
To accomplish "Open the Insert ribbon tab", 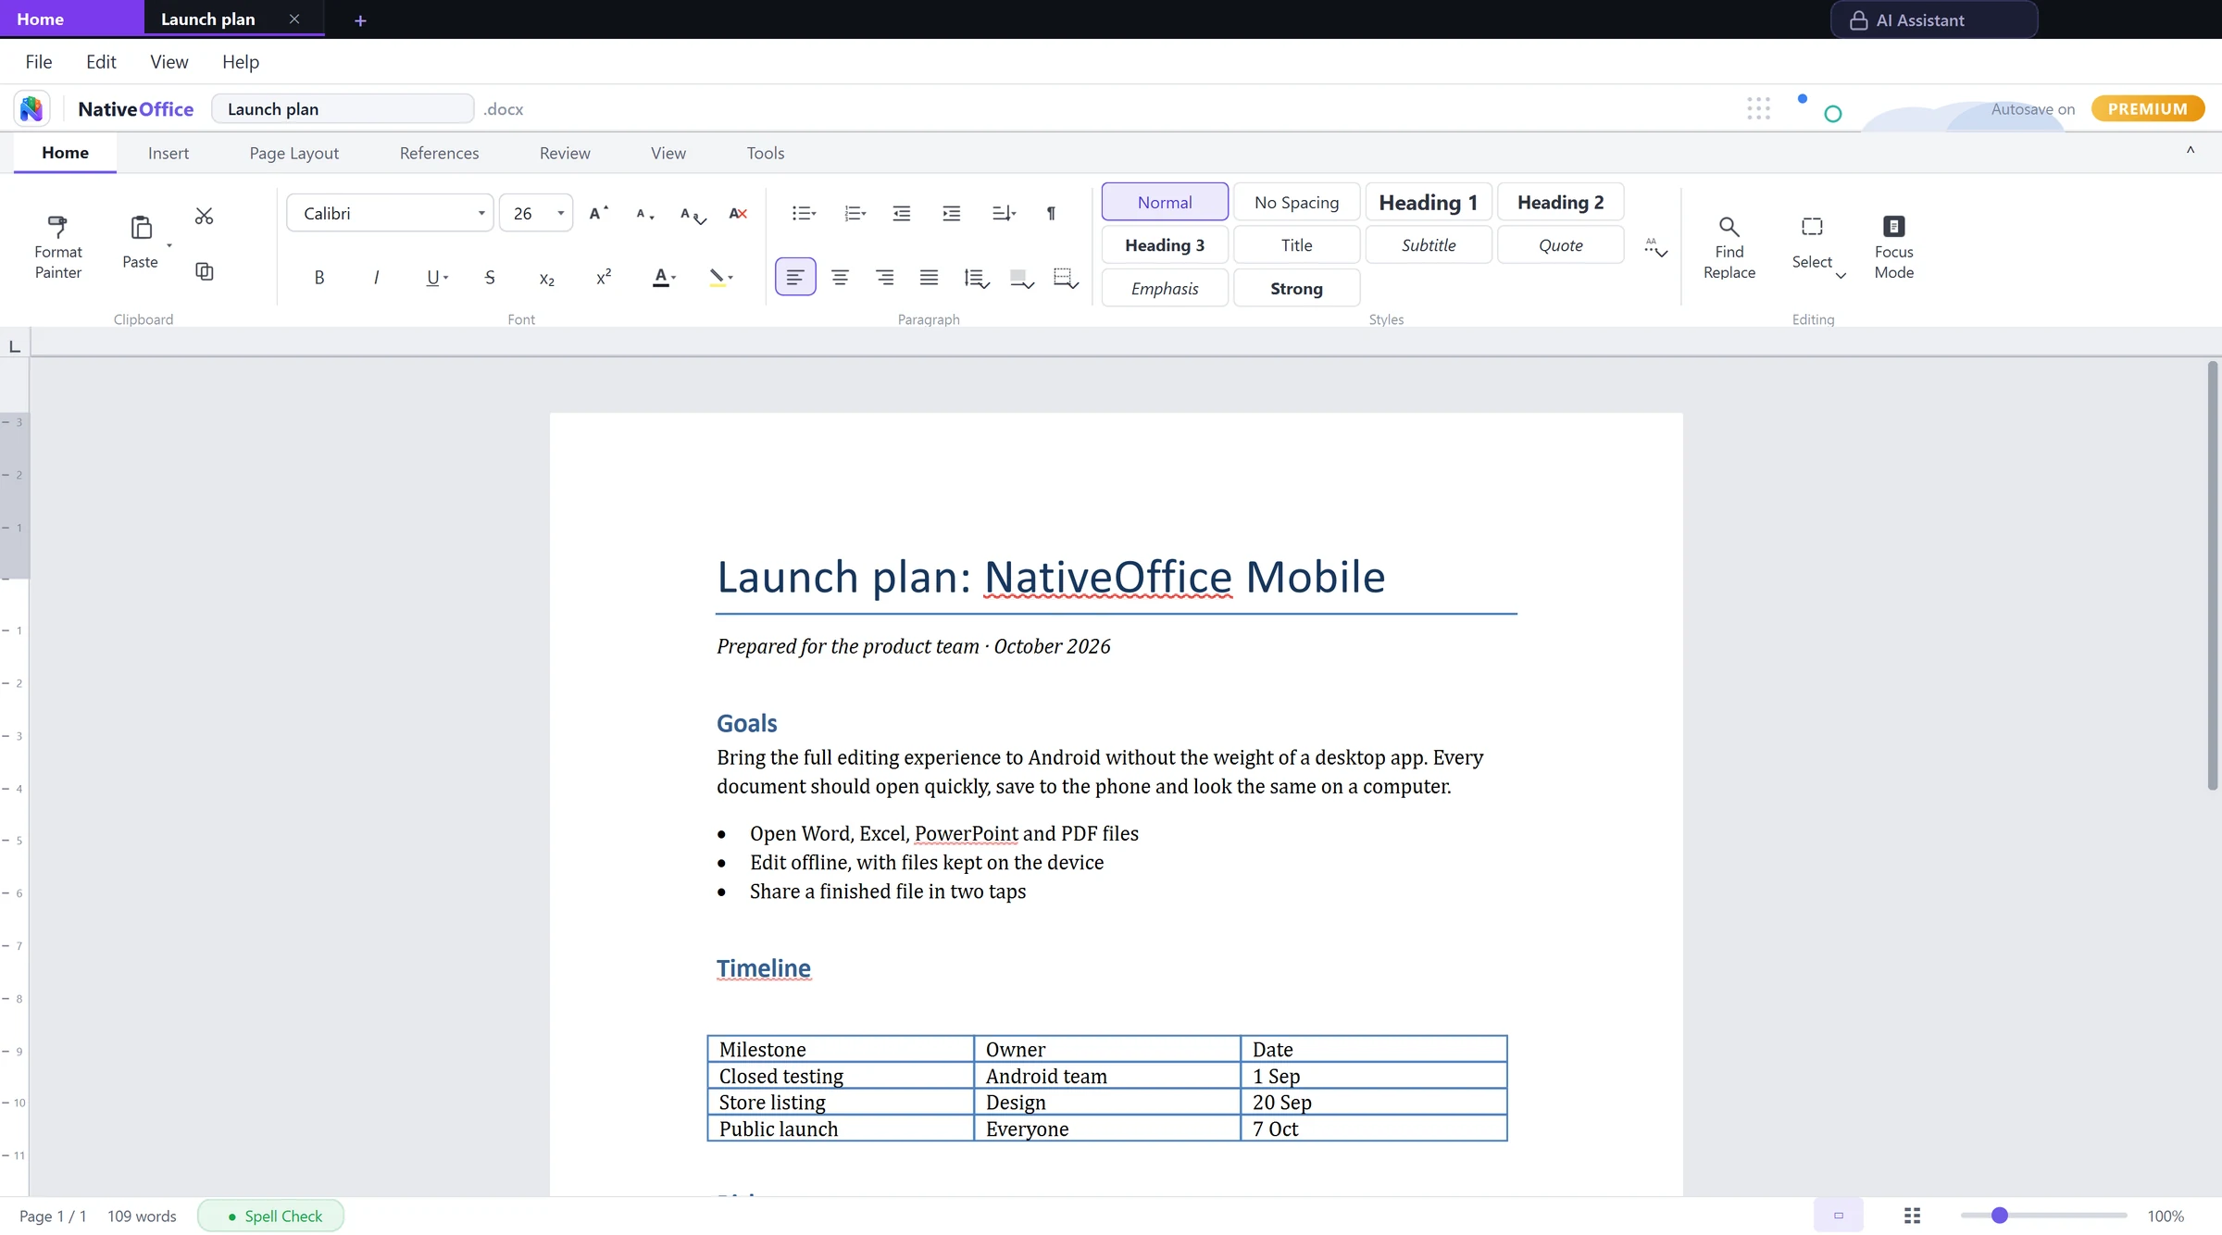I will (x=169, y=153).
